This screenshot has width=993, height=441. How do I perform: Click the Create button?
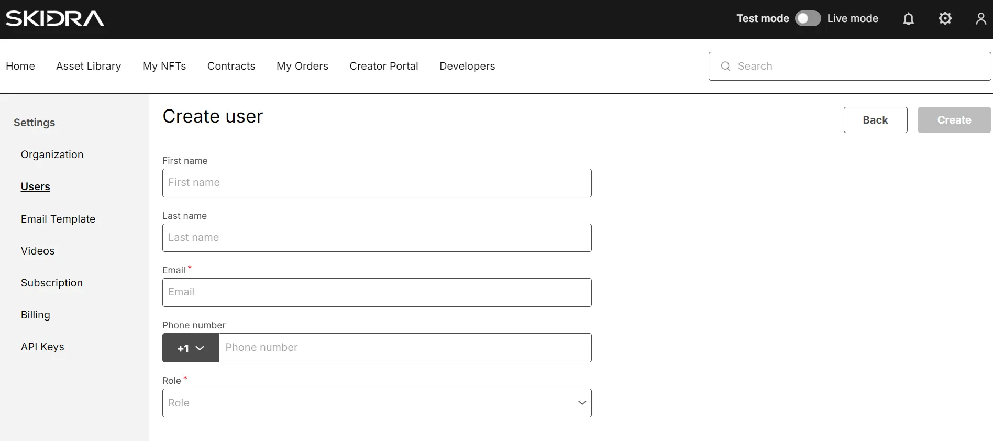click(x=954, y=120)
